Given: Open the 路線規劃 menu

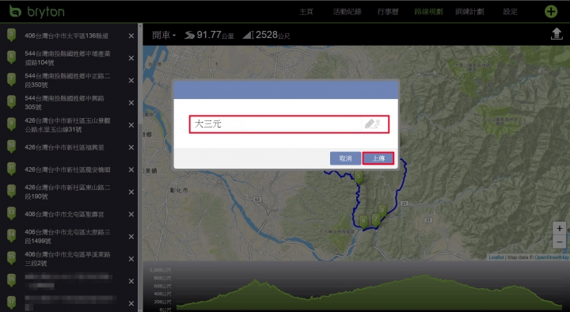Looking at the screenshot, I should pyautogui.click(x=428, y=12).
